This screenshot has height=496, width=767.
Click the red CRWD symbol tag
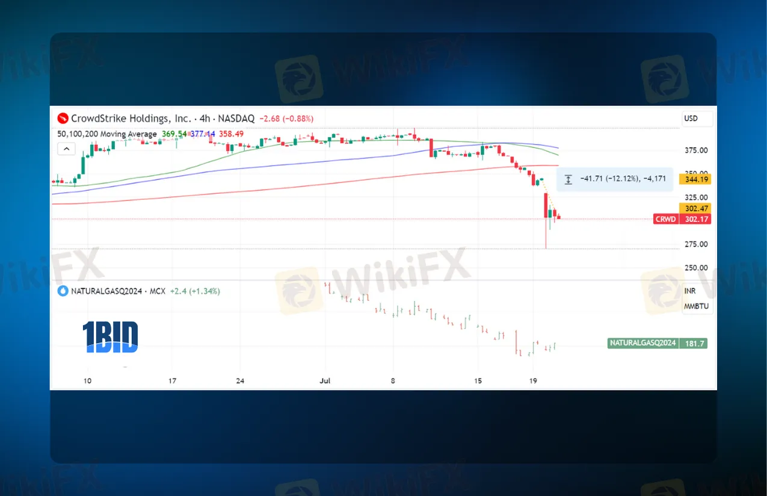[x=665, y=219]
